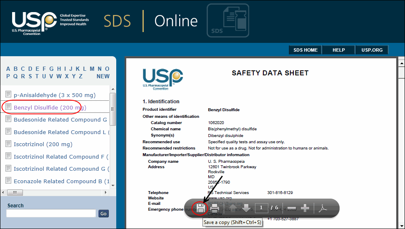Save a copy using the floppy disk icon
405x229 pixels.
[201, 208]
